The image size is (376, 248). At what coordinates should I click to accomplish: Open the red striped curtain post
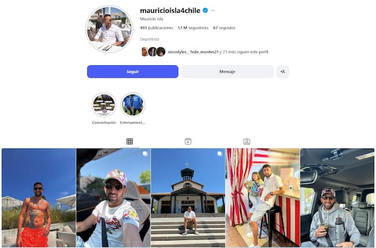pyautogui.click(x=263, y=198)
